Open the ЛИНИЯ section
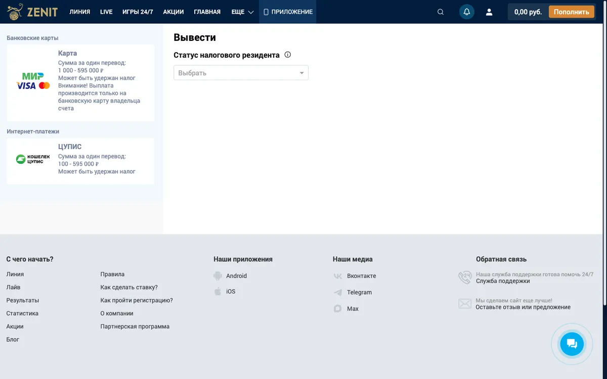607x379 pixels. [80, 12]
